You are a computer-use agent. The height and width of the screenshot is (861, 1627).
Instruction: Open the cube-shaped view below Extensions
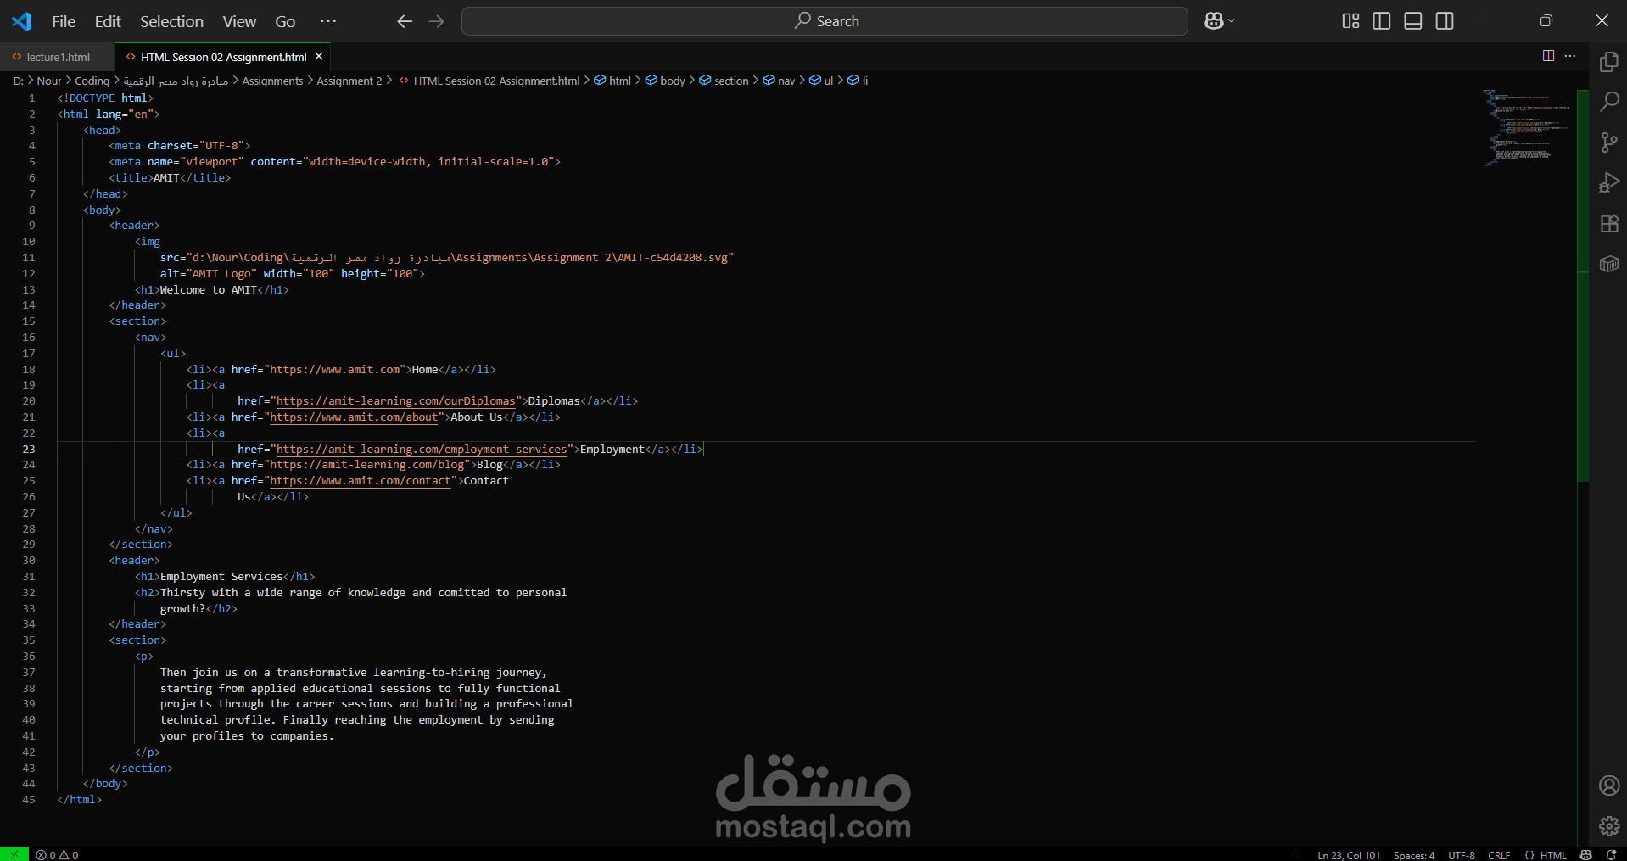1608,264
